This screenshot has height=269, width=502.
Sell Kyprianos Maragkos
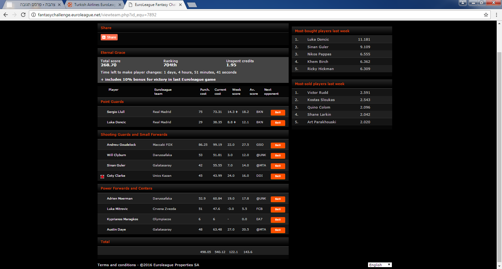pyautogui.click(x=278, y=220)
